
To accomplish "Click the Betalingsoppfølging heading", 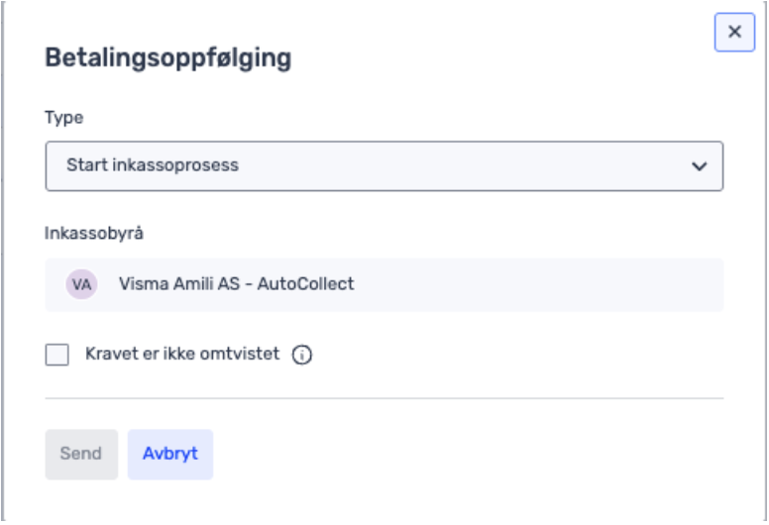I will (168, 58).
